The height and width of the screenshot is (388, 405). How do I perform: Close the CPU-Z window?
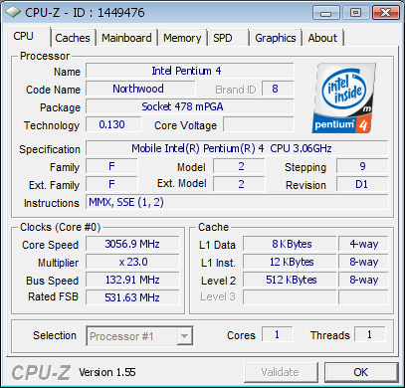pyautogui.click(x=385, y=13)
